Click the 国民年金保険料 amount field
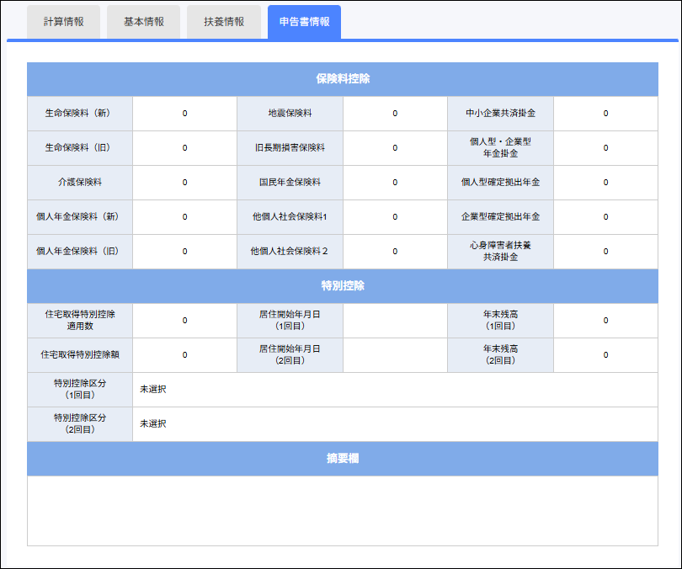Image resolution: width=682 pixels, height=569 pixels. (x=395, y=181)
